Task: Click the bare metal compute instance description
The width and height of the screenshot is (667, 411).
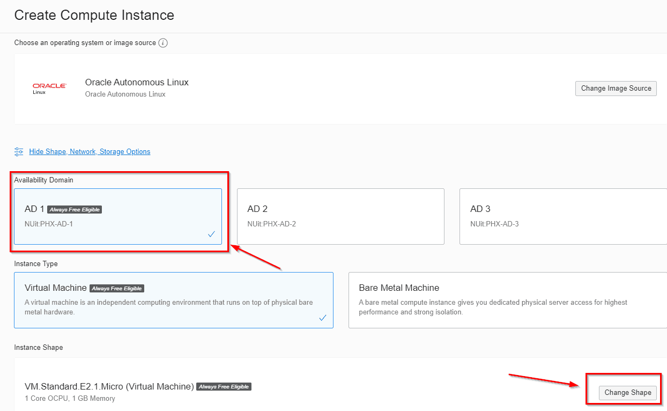Action: [x=493, y=307]
